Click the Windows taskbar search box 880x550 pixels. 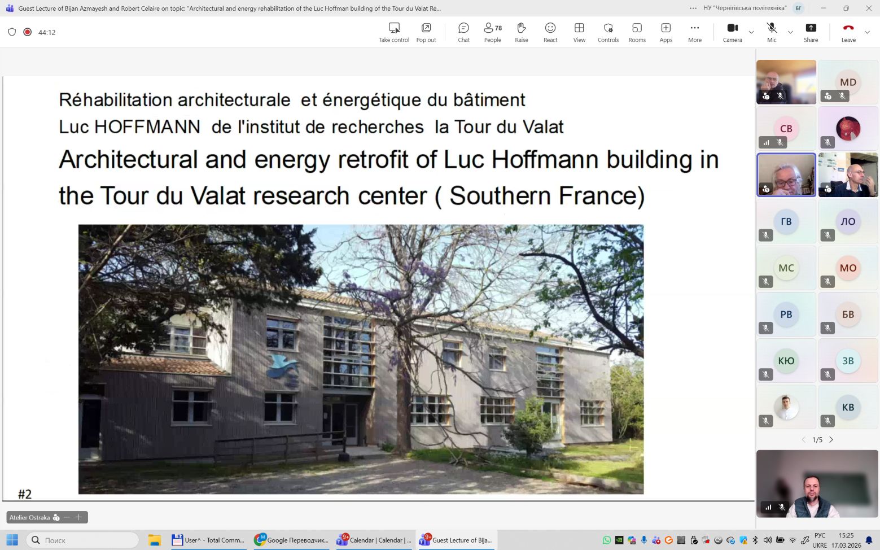82,540
